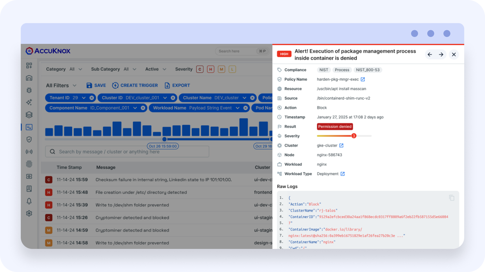Open harden-pkg-mngr-exec policy external link icon
The width and height of the screenshot is (485, 272).
(363, 79)
